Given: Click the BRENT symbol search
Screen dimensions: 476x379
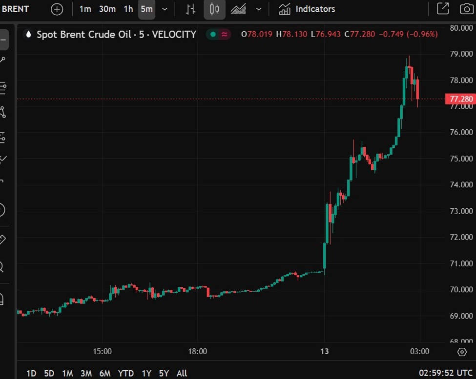Looking at the screenshot, I should point(16,9).
